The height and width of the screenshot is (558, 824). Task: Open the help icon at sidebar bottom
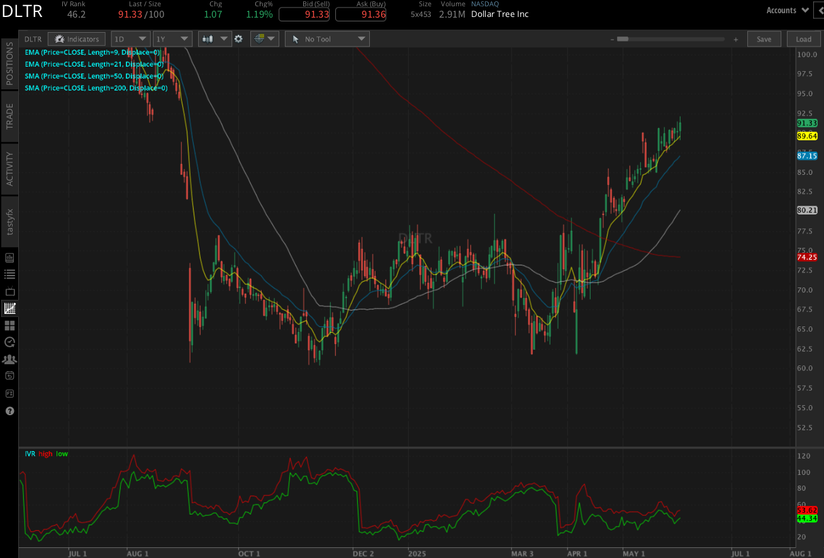9,411
